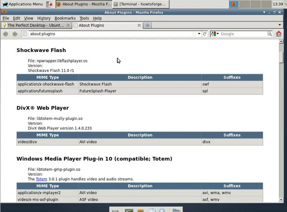Open the View menu
Viewport: 287px width, 212px height.
click(29, 18)
